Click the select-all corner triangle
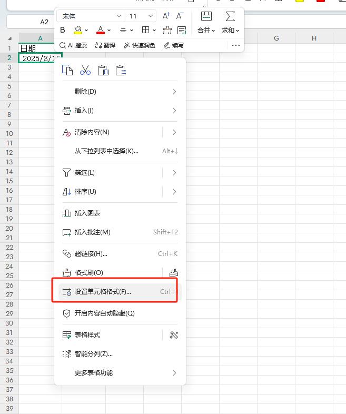 click(10, 38)
